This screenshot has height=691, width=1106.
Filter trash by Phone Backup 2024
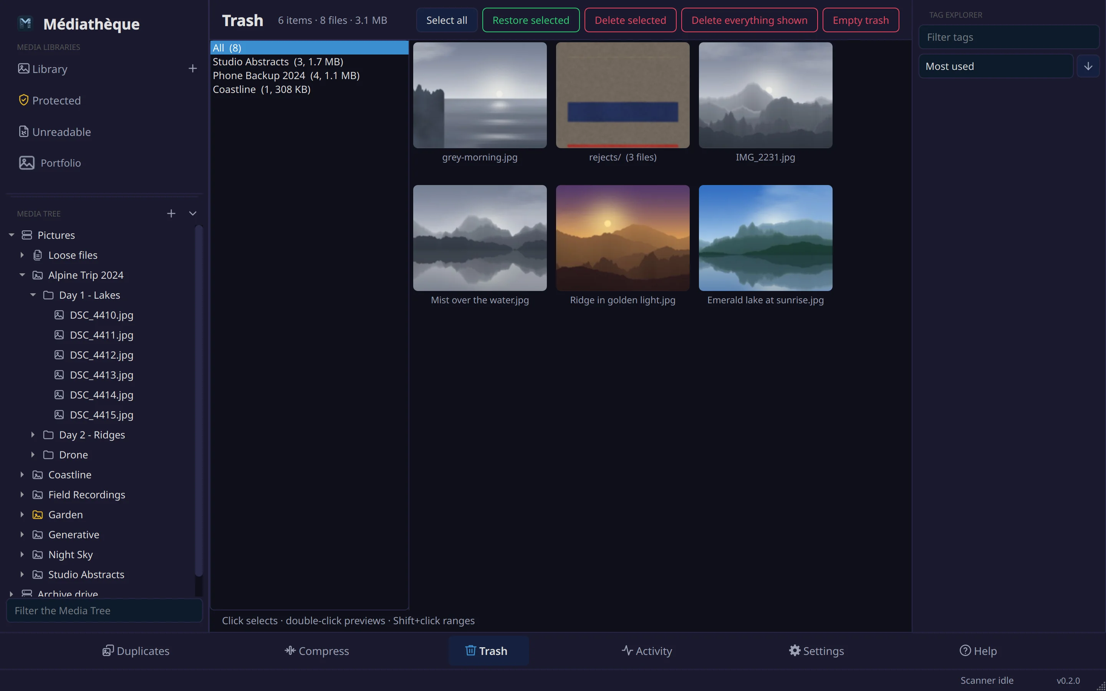coord(310,75)
